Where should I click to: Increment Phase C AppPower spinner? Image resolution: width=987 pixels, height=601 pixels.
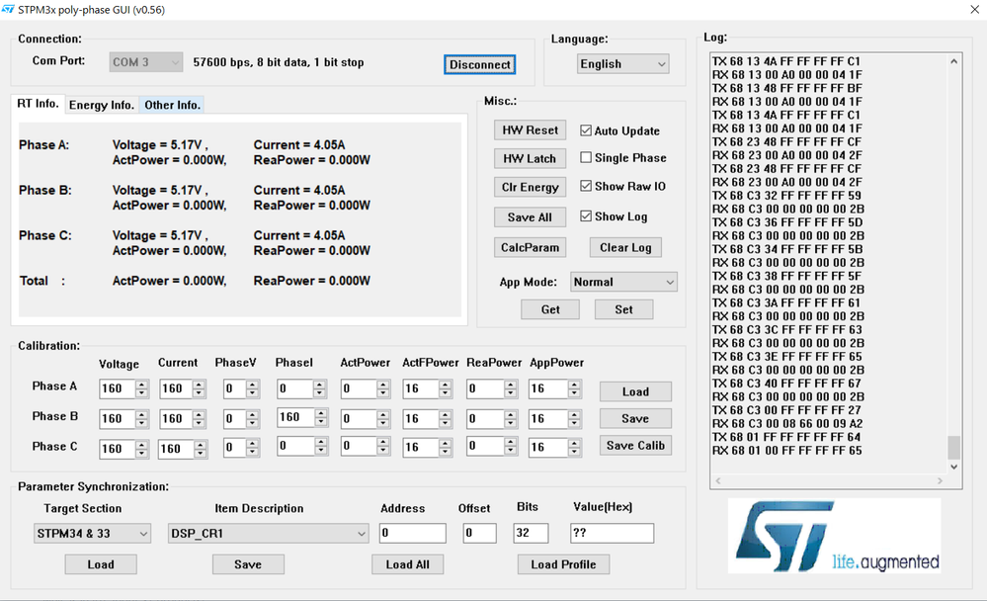click(x=574, y=444)
